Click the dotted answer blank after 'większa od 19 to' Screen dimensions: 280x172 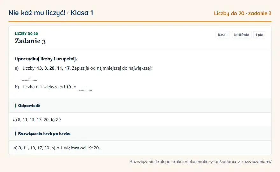coord(85,88)
